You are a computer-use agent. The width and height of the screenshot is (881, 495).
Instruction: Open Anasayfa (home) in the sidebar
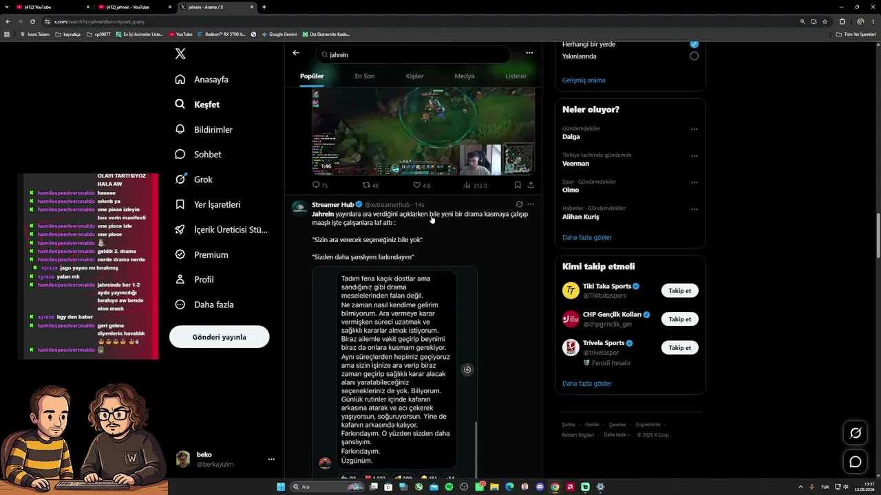[202, 79]
